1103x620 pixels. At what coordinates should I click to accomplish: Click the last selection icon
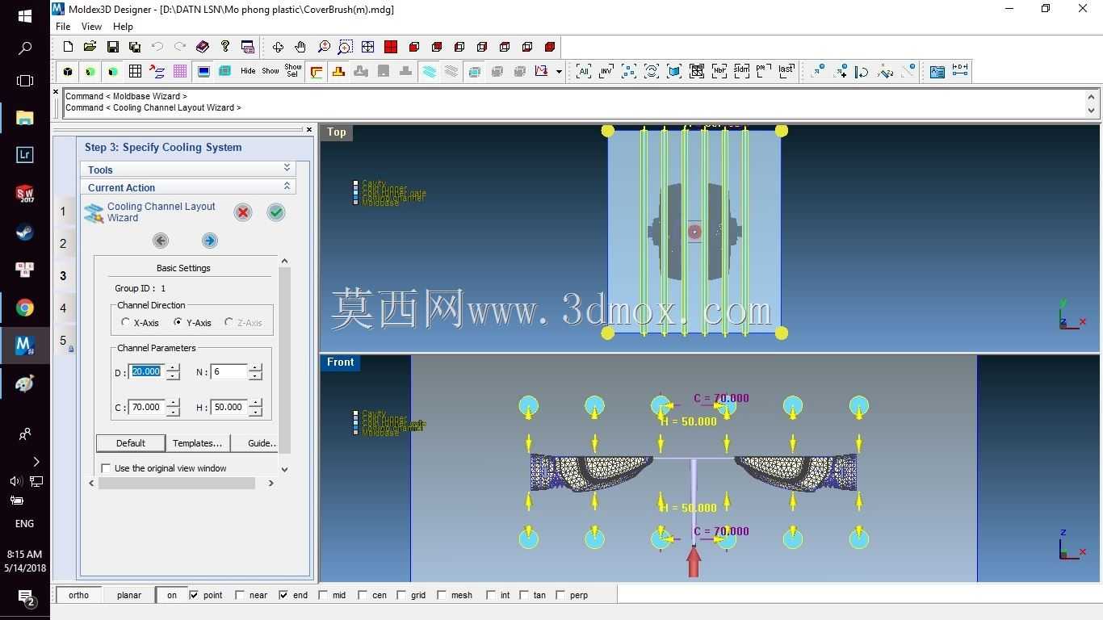click(786, 71)
